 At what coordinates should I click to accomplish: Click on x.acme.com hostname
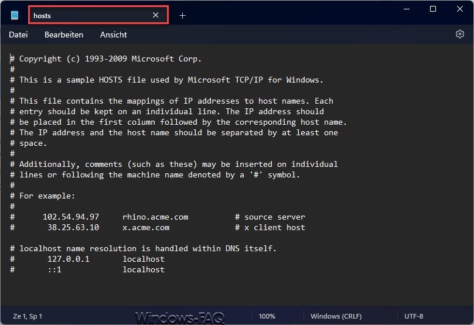[146, 227]
